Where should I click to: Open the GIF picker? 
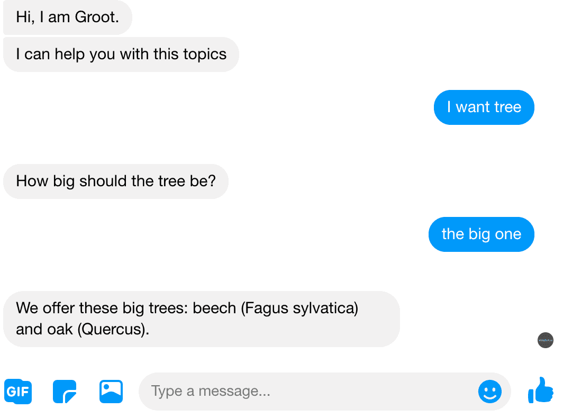coord(18,391)
